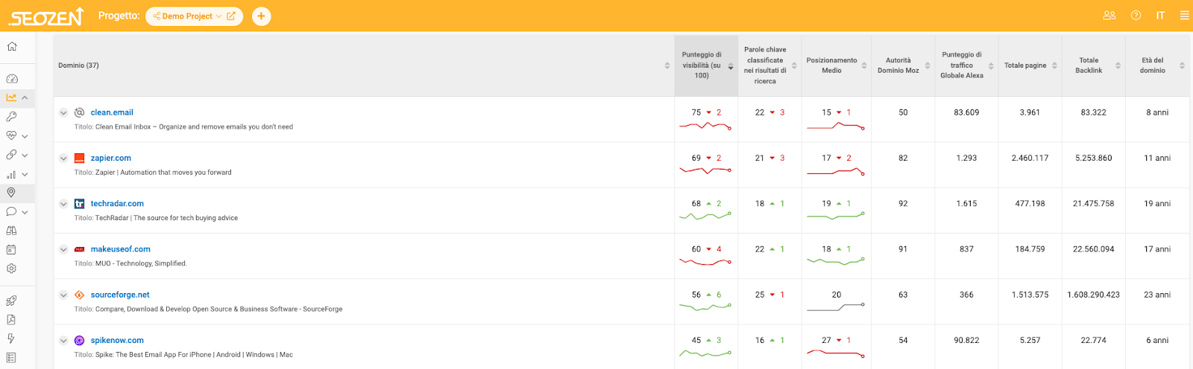This screenshot has height=369, width=1193.
Task: Open the list sidebar icon at bottom
Action: (11, 358)
